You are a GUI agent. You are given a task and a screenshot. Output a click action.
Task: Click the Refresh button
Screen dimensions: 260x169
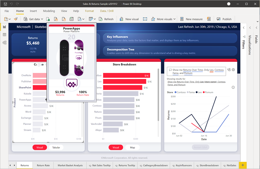pyautogui.click(x=106, y=19)
